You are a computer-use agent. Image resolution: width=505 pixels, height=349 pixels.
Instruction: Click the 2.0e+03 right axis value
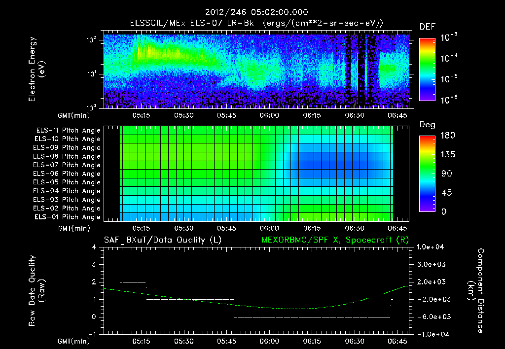click(x=432, y=282)
